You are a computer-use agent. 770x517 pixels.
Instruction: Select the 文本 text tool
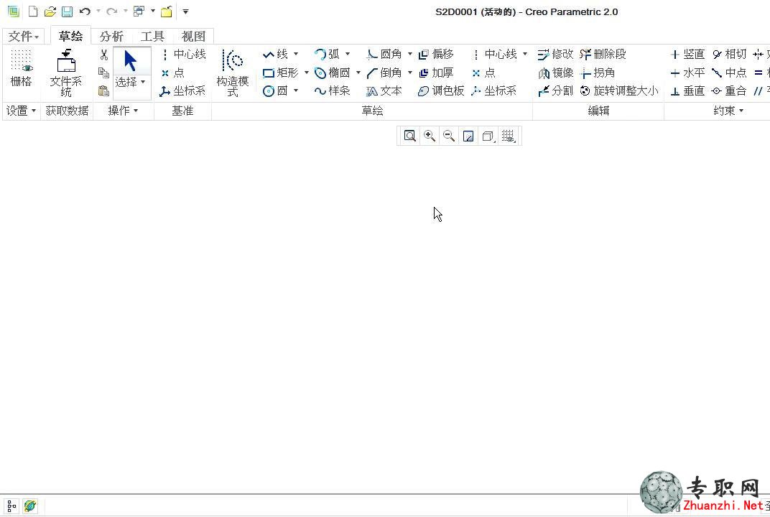(x=384, y=90)
